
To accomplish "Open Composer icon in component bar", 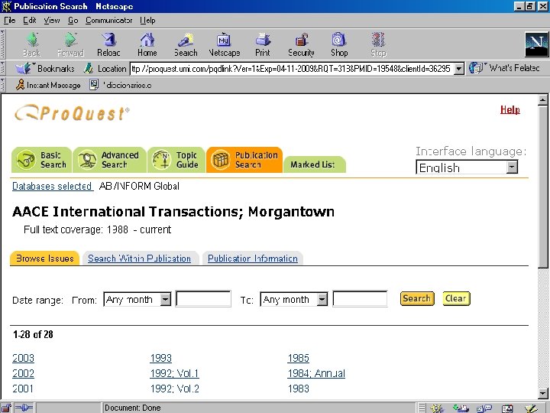I will (532, 408).
